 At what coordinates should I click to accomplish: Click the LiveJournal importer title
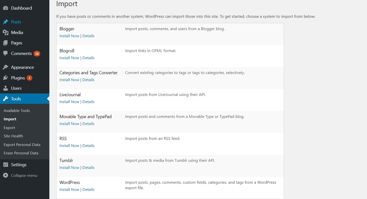click(x=70, y=95)
